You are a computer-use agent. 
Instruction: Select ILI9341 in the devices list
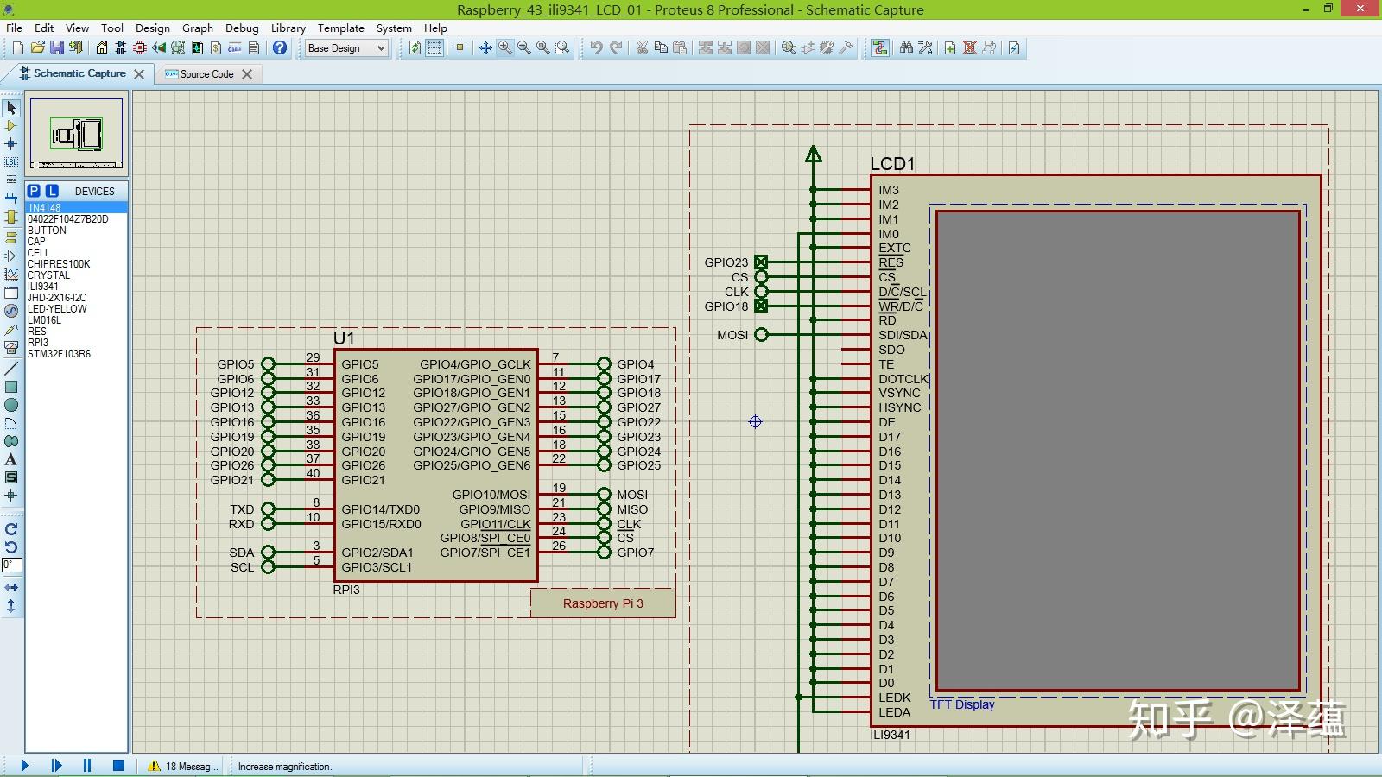tap(43, 287)
